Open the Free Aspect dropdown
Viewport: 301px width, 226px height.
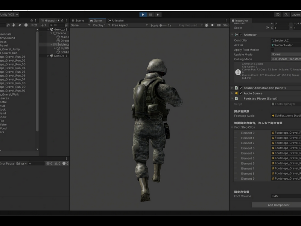(x=129, y=25)
